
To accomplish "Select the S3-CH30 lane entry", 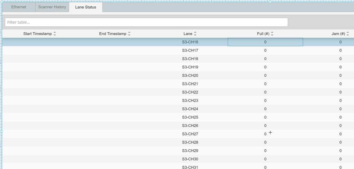I will (x=190, y=159).
